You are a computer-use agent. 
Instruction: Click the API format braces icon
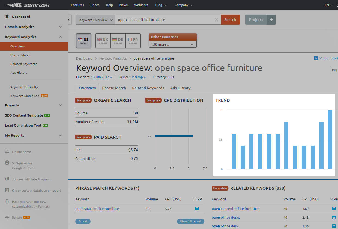(x=7, y=201)
